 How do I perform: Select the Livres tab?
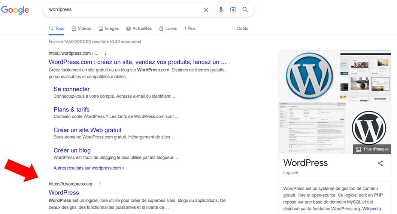(168, 28)
